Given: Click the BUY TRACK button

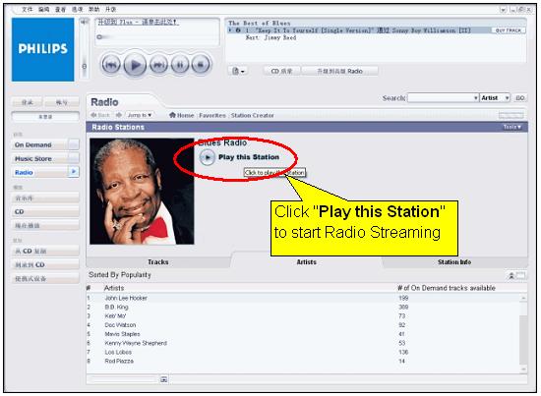Looking at the screenshot, I should coord(509,30).
